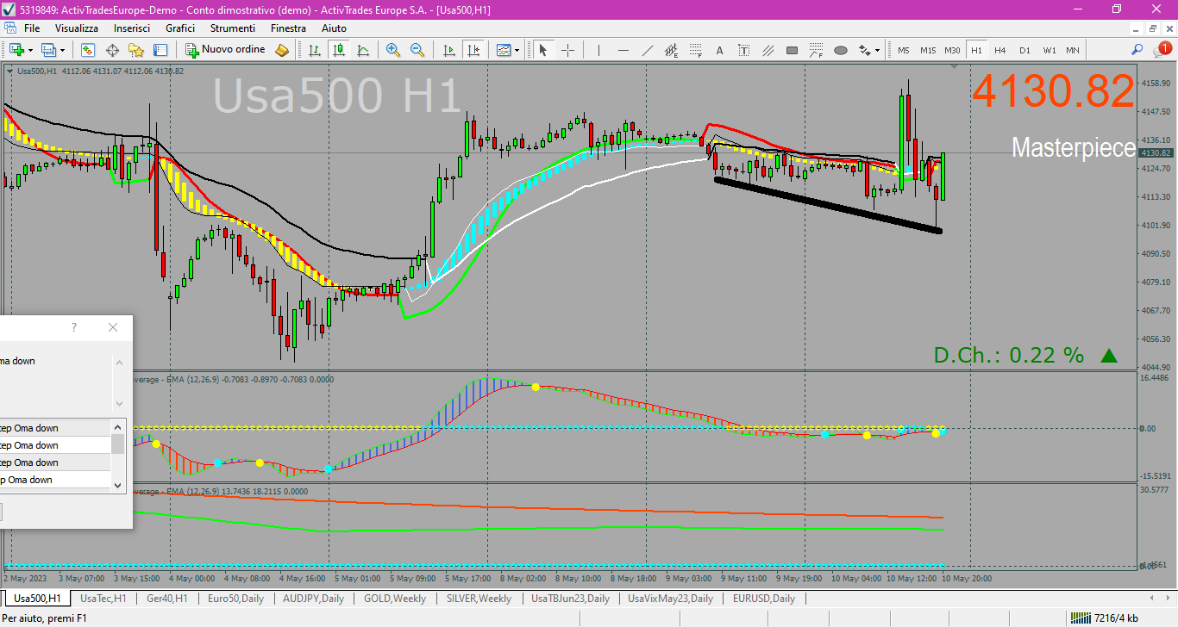Switch to the EURUSD,Daily chart tab
Image resolution: width=1178 pixels, height=627 pixels.
pyautogui.click(x=763, y=598)
